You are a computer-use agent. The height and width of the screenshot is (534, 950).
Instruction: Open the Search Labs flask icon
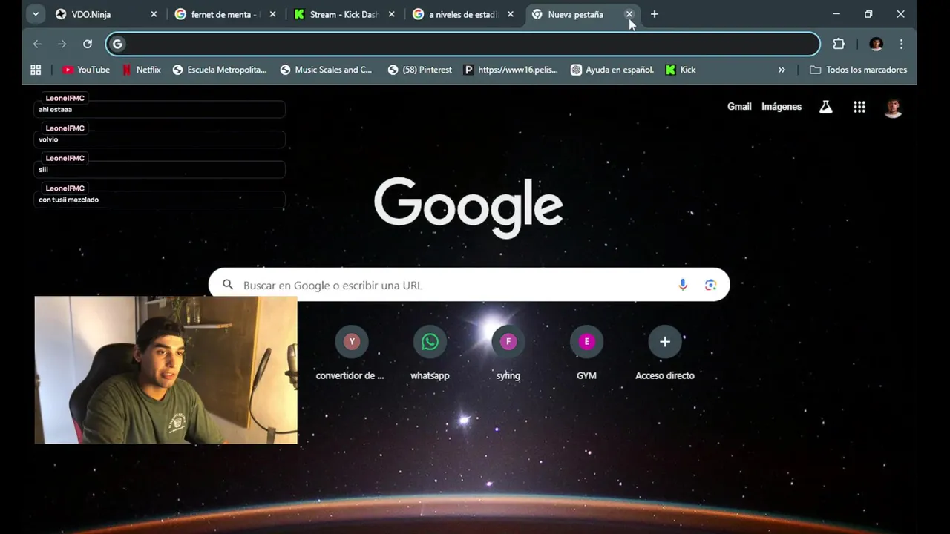(x=825, y=107)
